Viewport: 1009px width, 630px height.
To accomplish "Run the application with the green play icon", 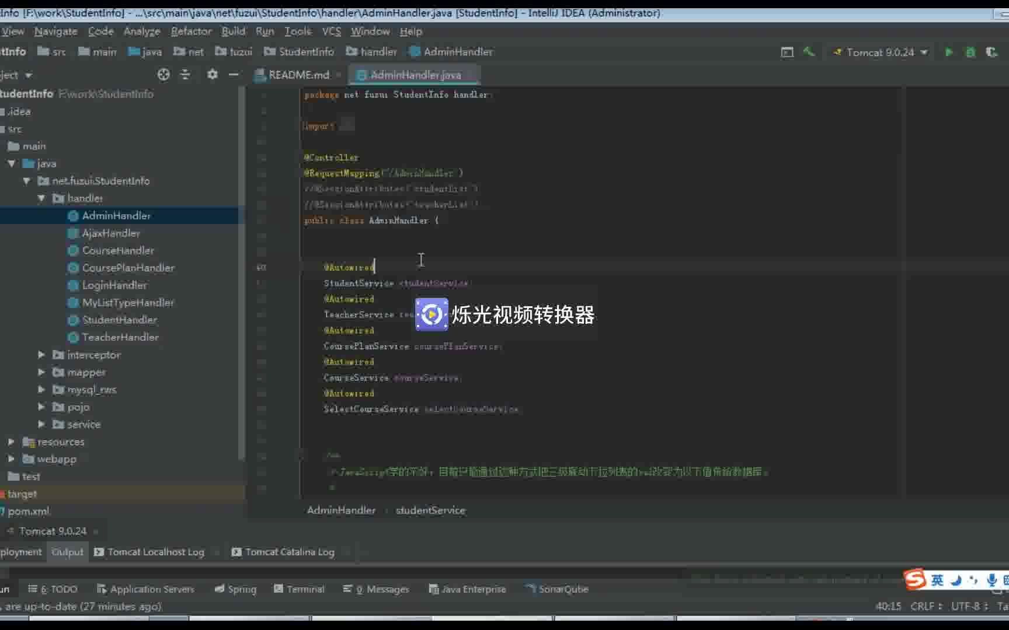I will tap(948, 52).
